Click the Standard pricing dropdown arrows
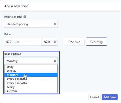Viewport: 121px width, 103px height. (x=55, y=24)
